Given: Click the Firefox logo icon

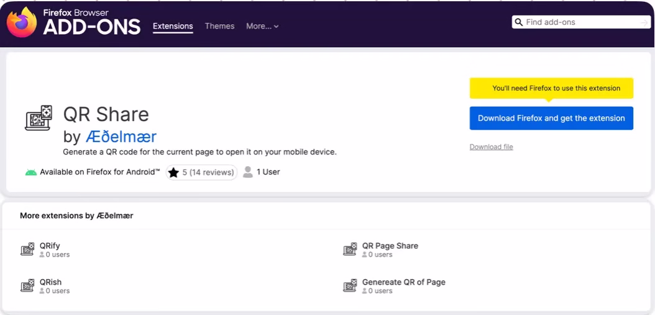Looking at the screenshot, I should (22, 22).
